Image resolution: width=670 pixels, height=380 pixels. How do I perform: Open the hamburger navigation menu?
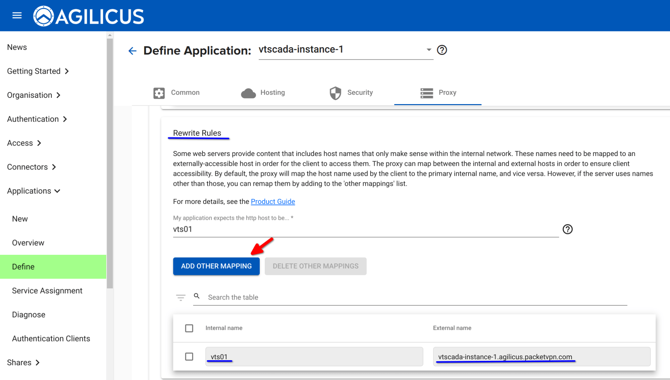[x=17, y=16]
